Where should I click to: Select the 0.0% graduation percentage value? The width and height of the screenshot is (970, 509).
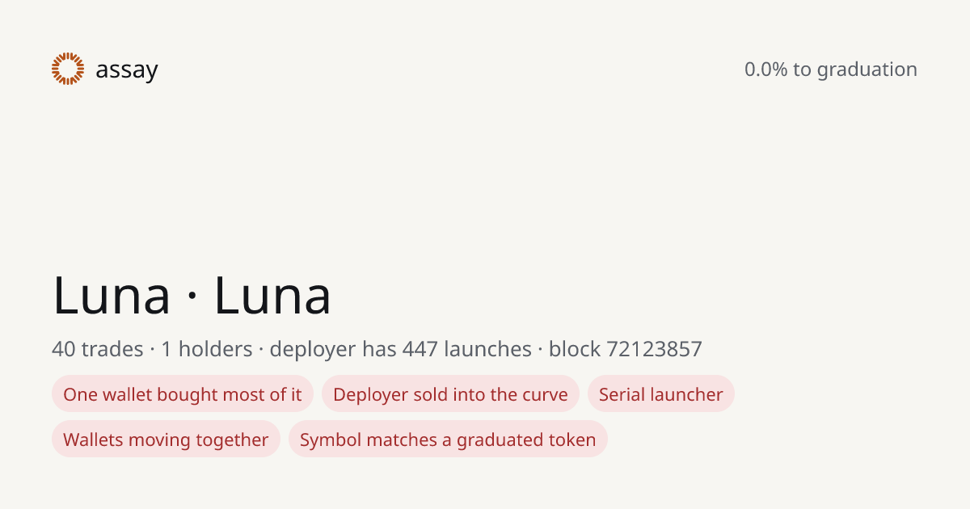tap(765, 69)
